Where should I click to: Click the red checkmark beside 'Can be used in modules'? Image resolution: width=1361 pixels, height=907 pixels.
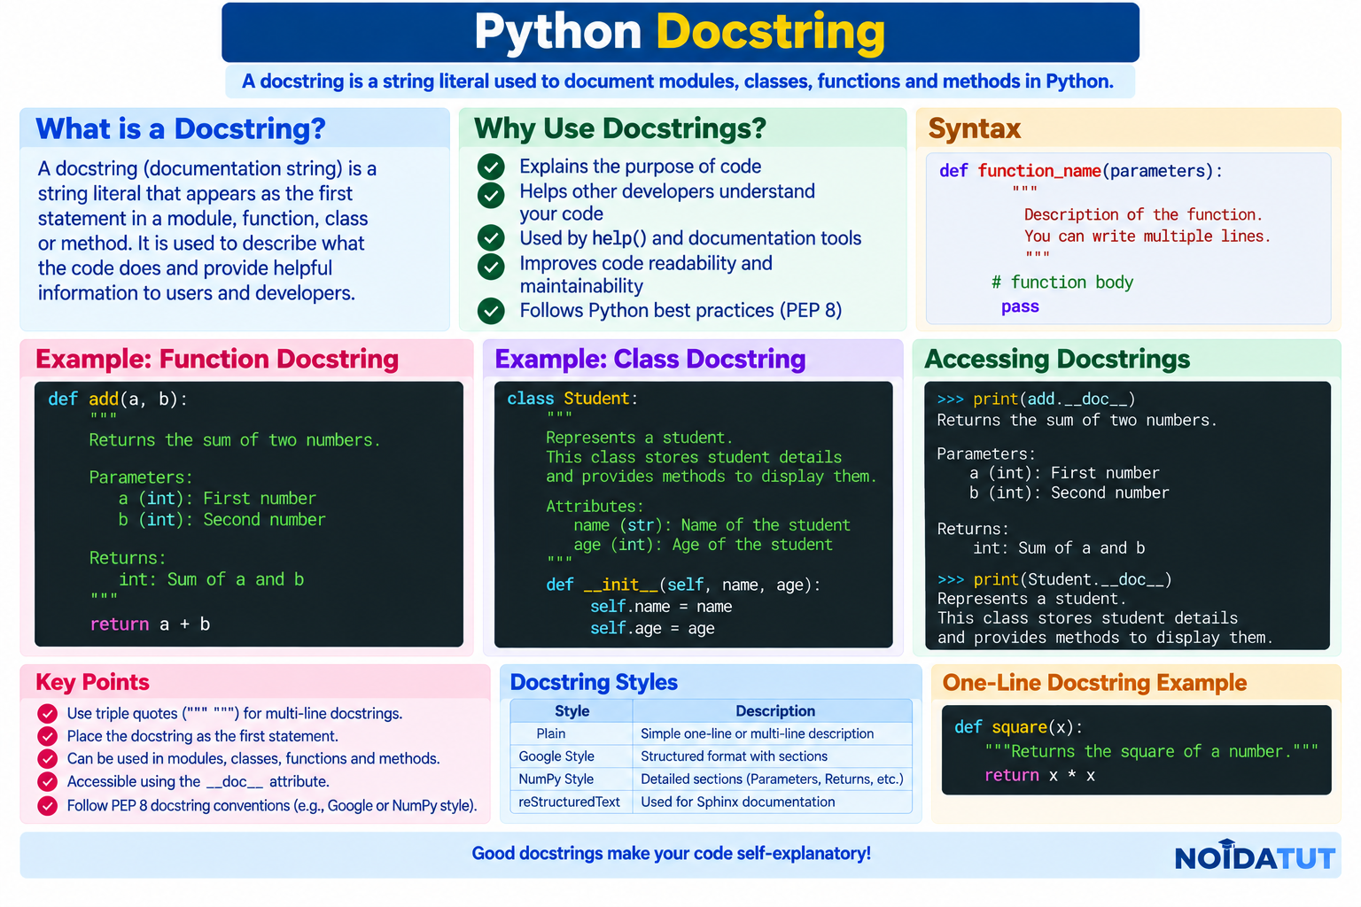(48, 759)
